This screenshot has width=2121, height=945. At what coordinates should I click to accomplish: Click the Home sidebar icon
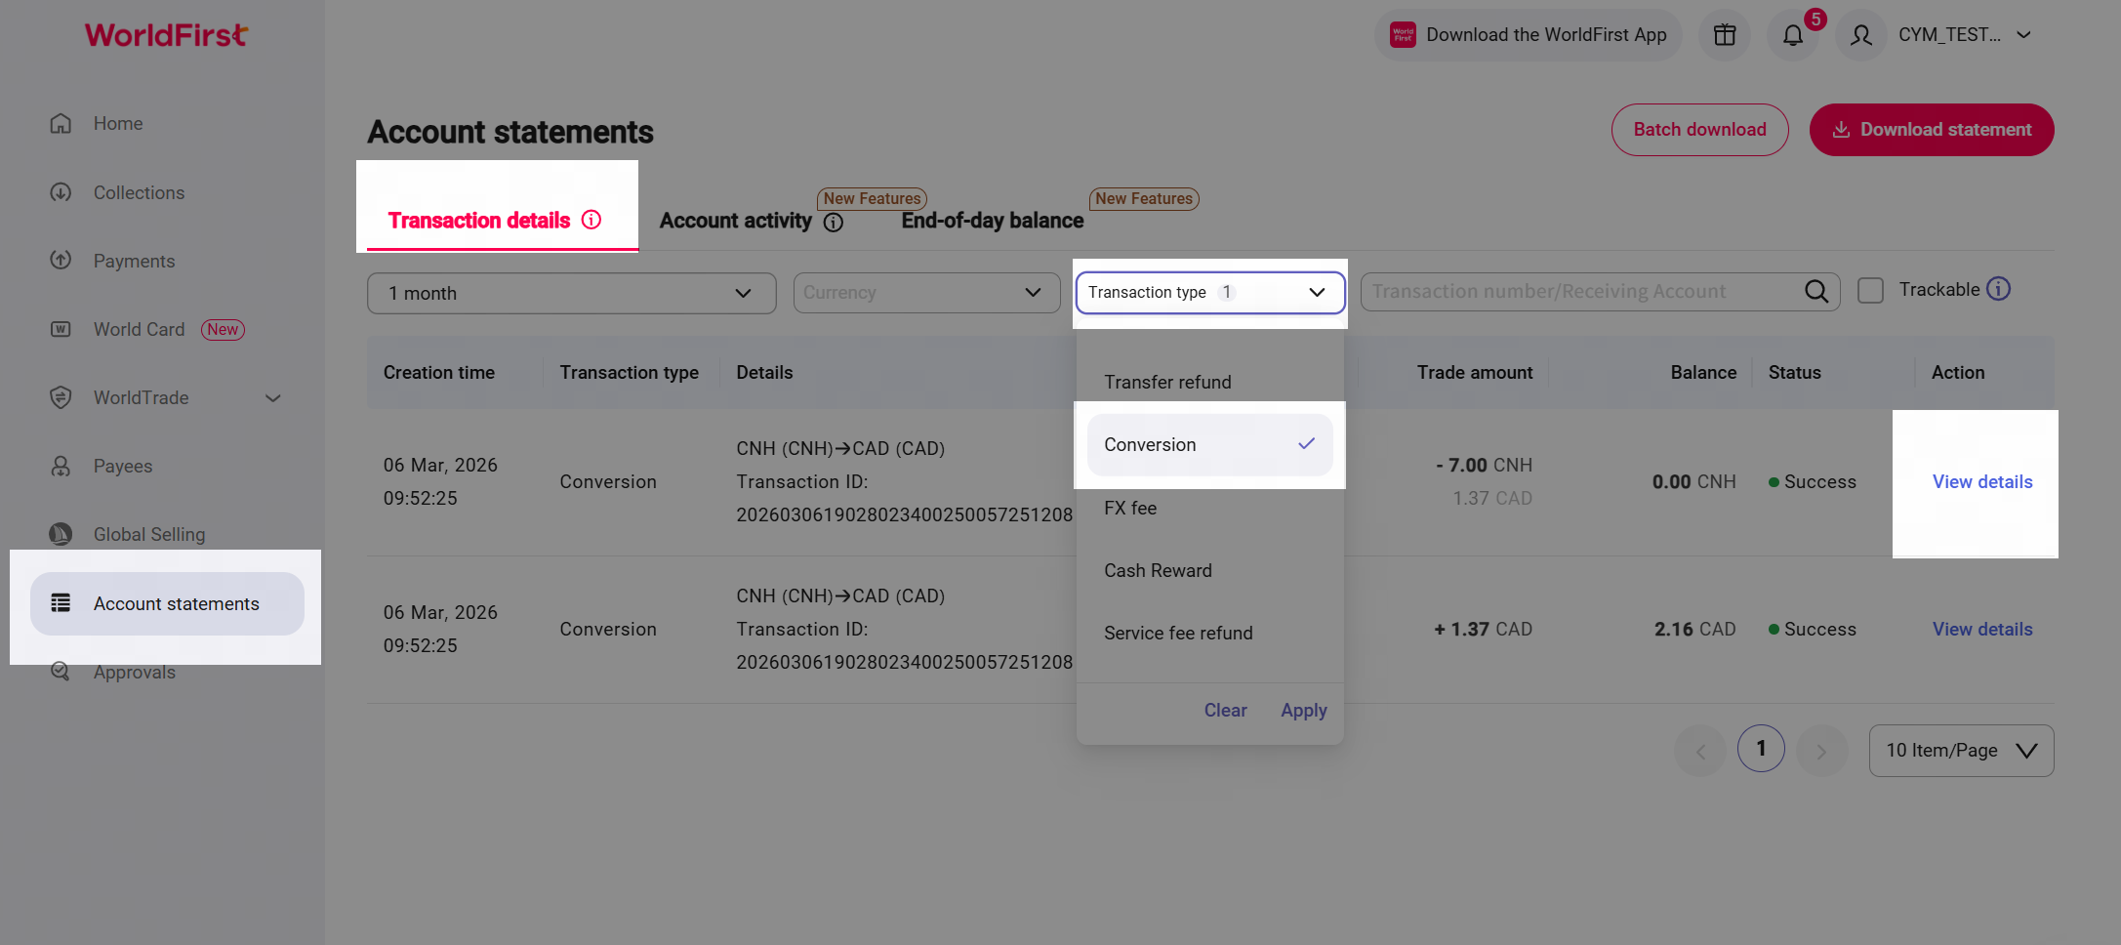[61, 124]
